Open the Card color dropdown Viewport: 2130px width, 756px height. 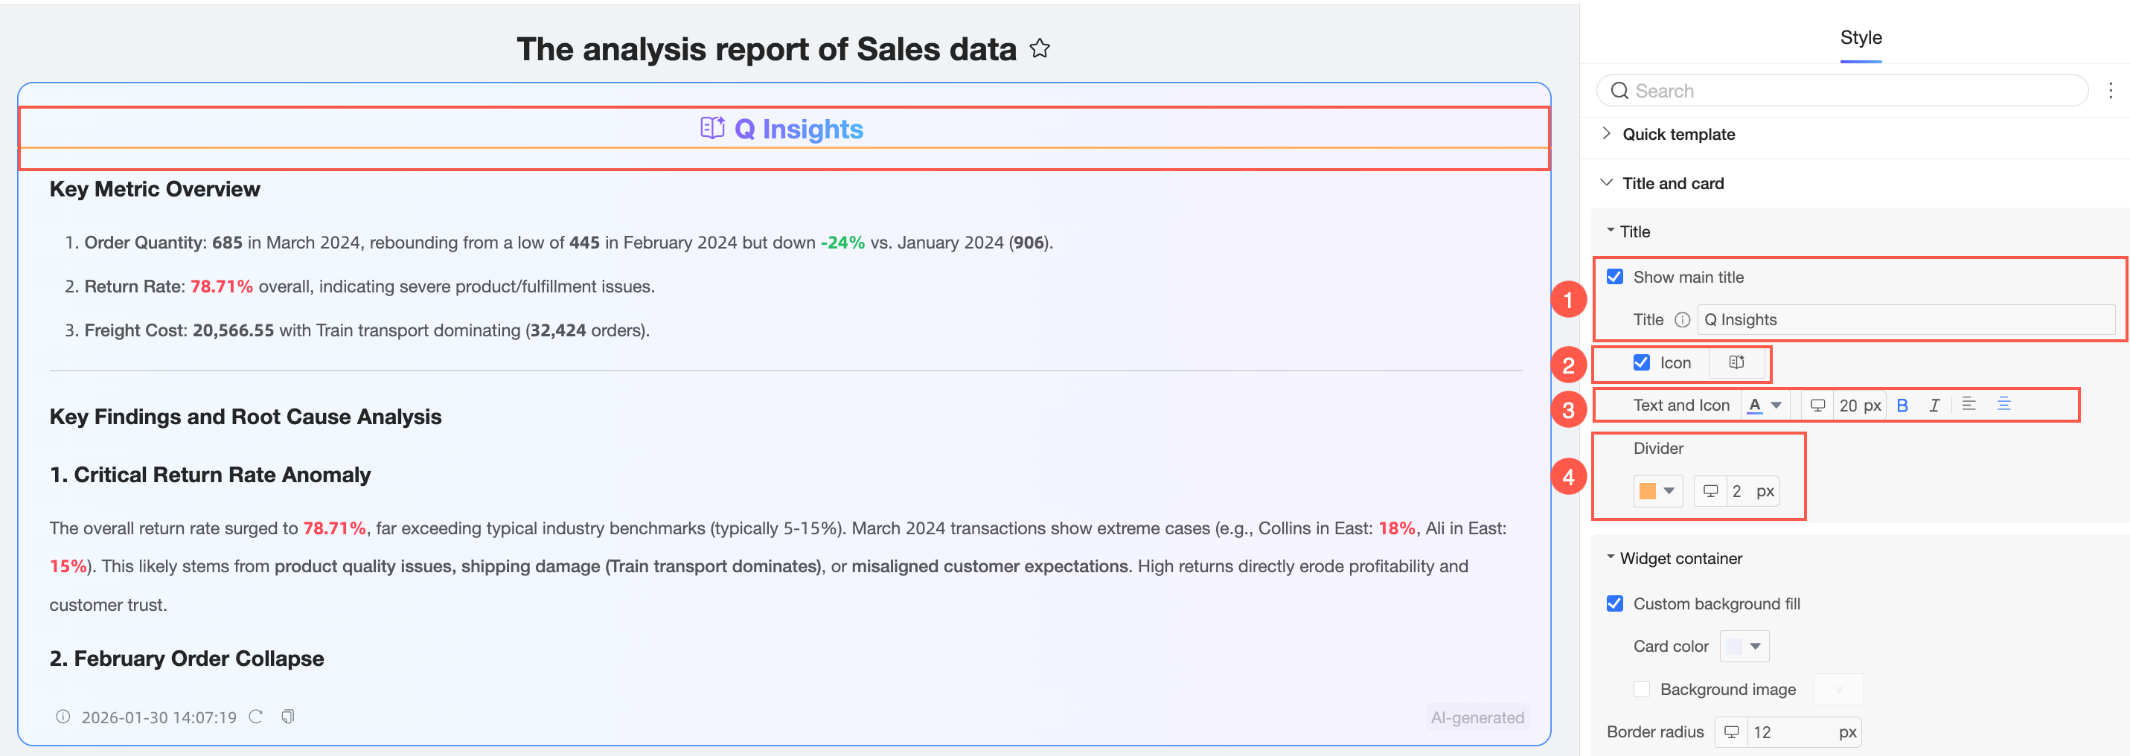click(x=1744, y=647)
